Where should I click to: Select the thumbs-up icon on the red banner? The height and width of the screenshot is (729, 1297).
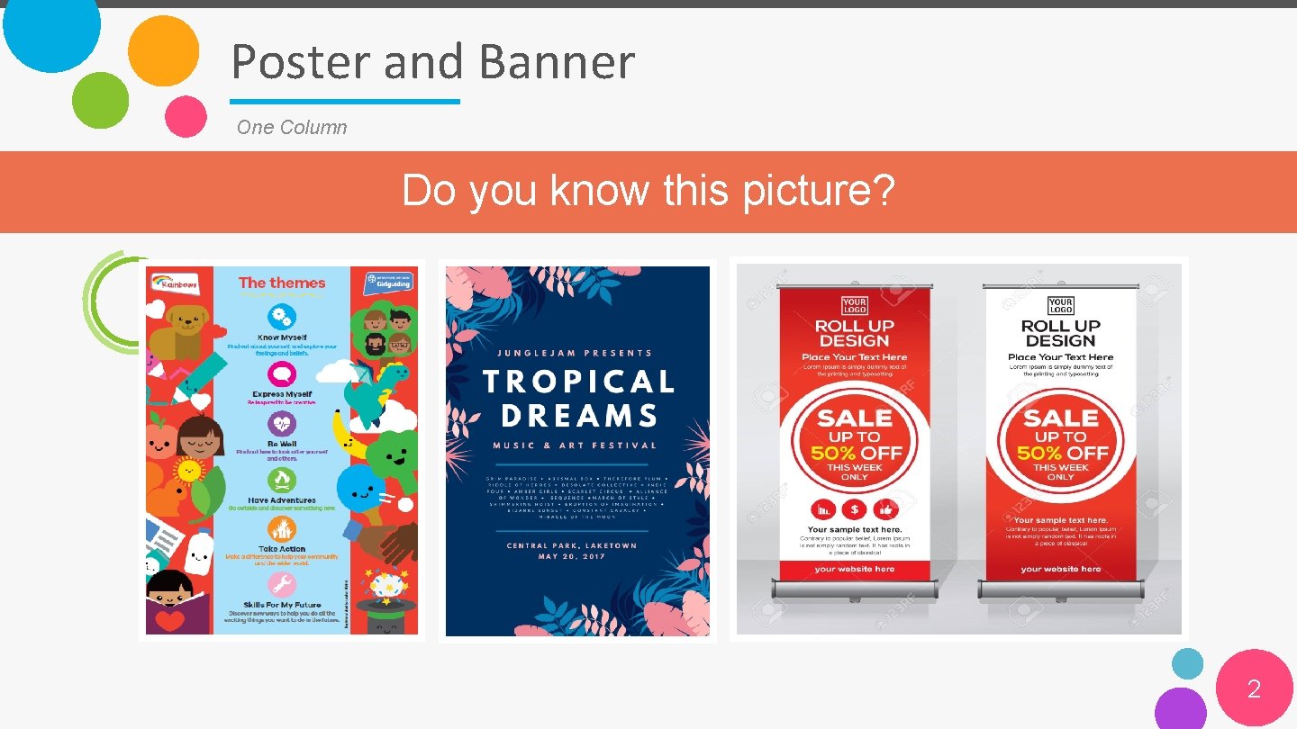tap(887, 509)
